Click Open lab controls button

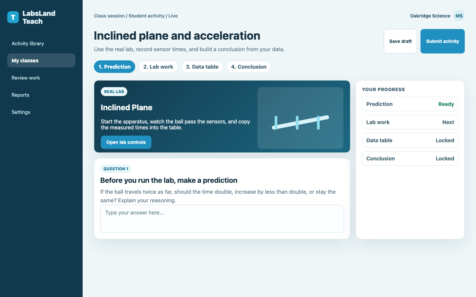[x=126, y=142]
